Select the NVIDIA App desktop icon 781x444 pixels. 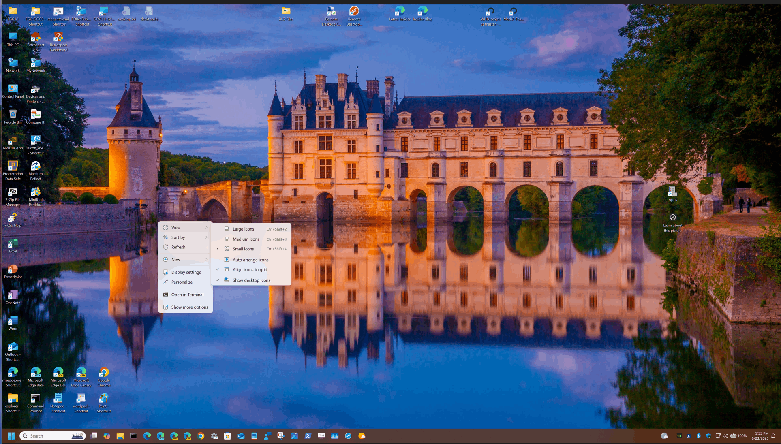[x=13, y=143]
